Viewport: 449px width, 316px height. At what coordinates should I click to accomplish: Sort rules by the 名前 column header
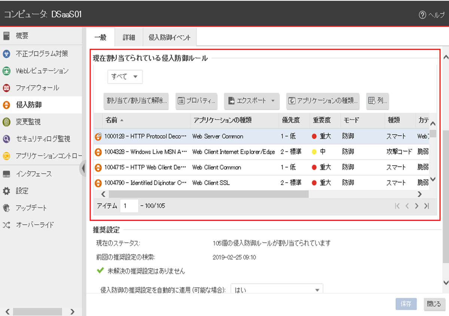point(111,120)
